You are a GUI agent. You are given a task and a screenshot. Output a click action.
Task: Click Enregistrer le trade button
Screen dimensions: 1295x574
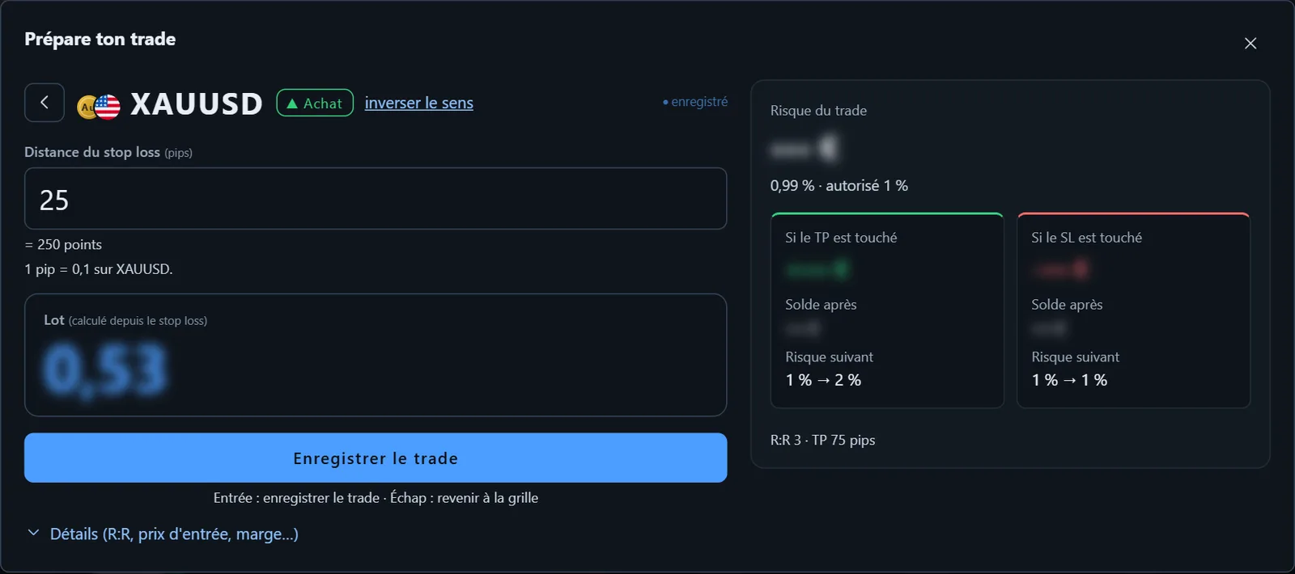pyautogui.click(x=376, y=458)
